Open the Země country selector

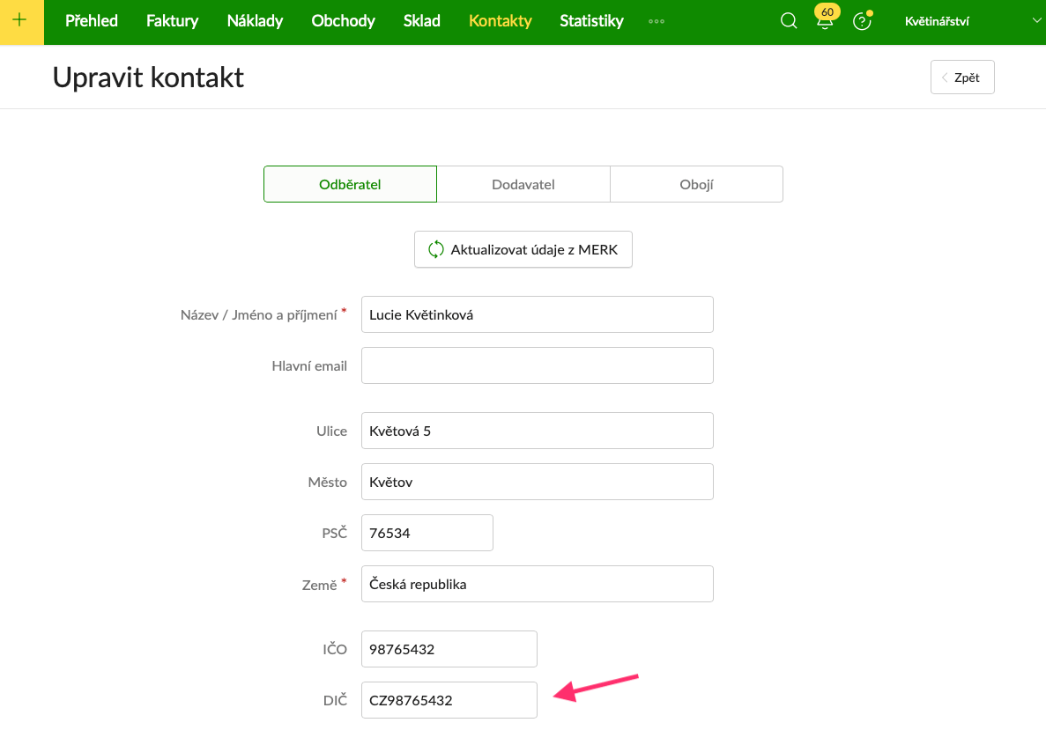537,584
